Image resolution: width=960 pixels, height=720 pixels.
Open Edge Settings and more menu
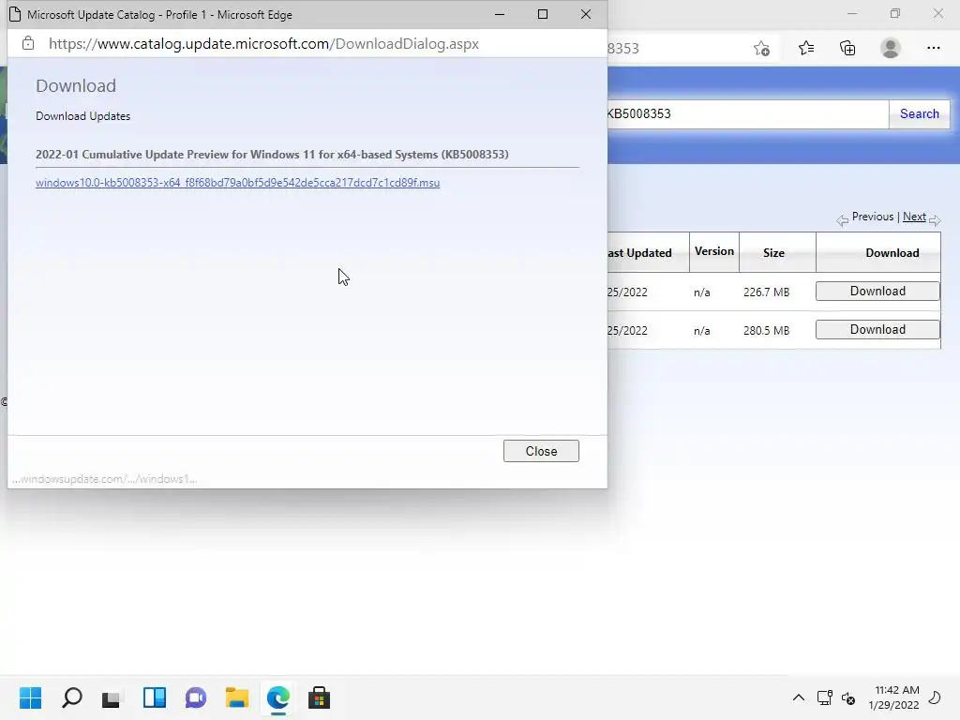tap(933, 48)
